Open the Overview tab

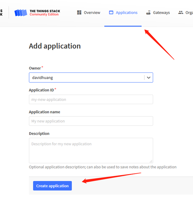pos(88,12)
